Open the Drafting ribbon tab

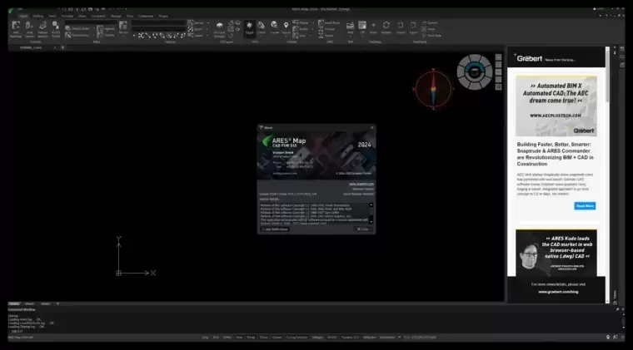click(38, 16)
